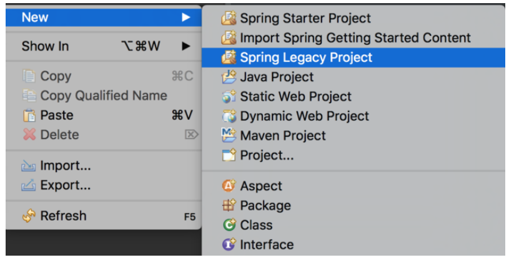
Task: Click the Import Spring Getting Started Content icon
Action: (229, 38)
